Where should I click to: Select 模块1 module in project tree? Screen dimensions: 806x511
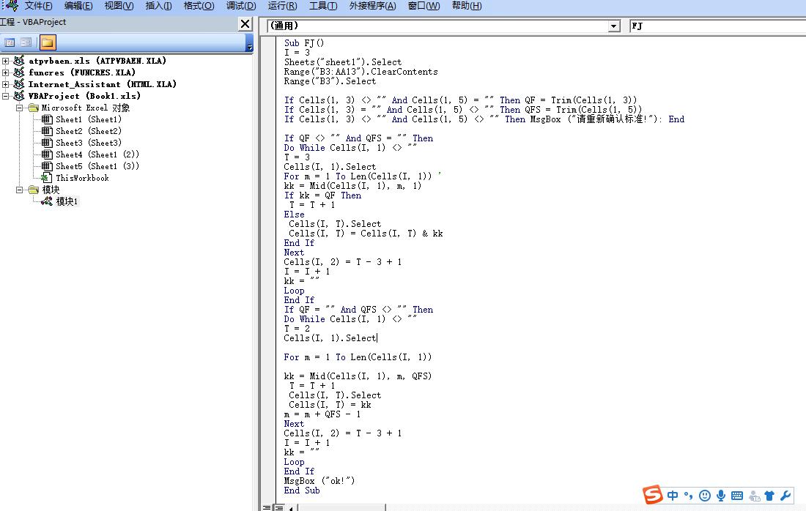(67, 201)
